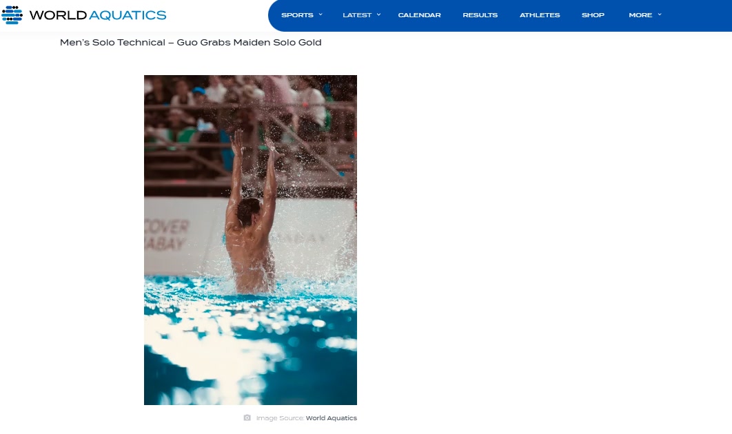Screen dimensions: 732x434
Task: Click the swimmer's raised hands in photo
Action: [254, 145]
